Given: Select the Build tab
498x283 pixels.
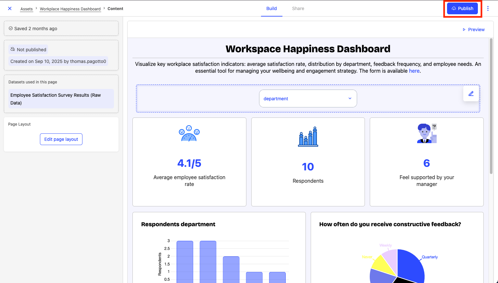Looking at the screenshot, I should pyautogui.click(x=271, y=8).
